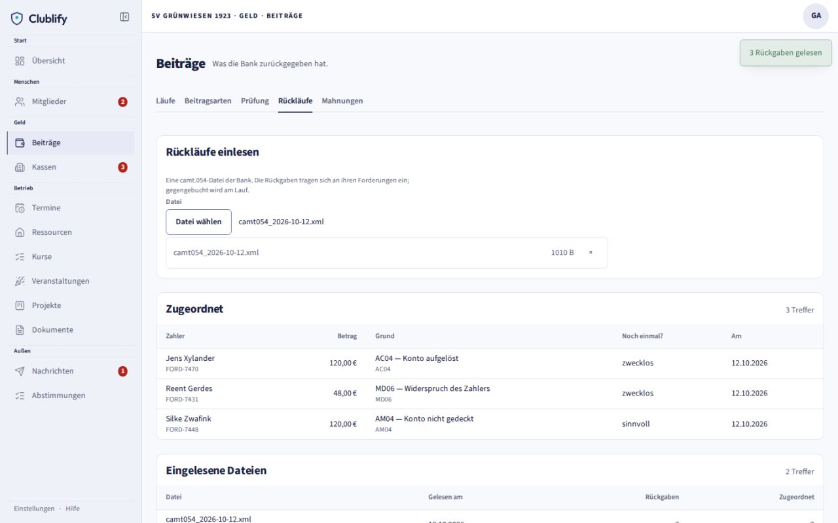The height and width of the screenshot is (523, 838).
Task: Open the Prüfung tab
Action: click(x=255, y=101)
